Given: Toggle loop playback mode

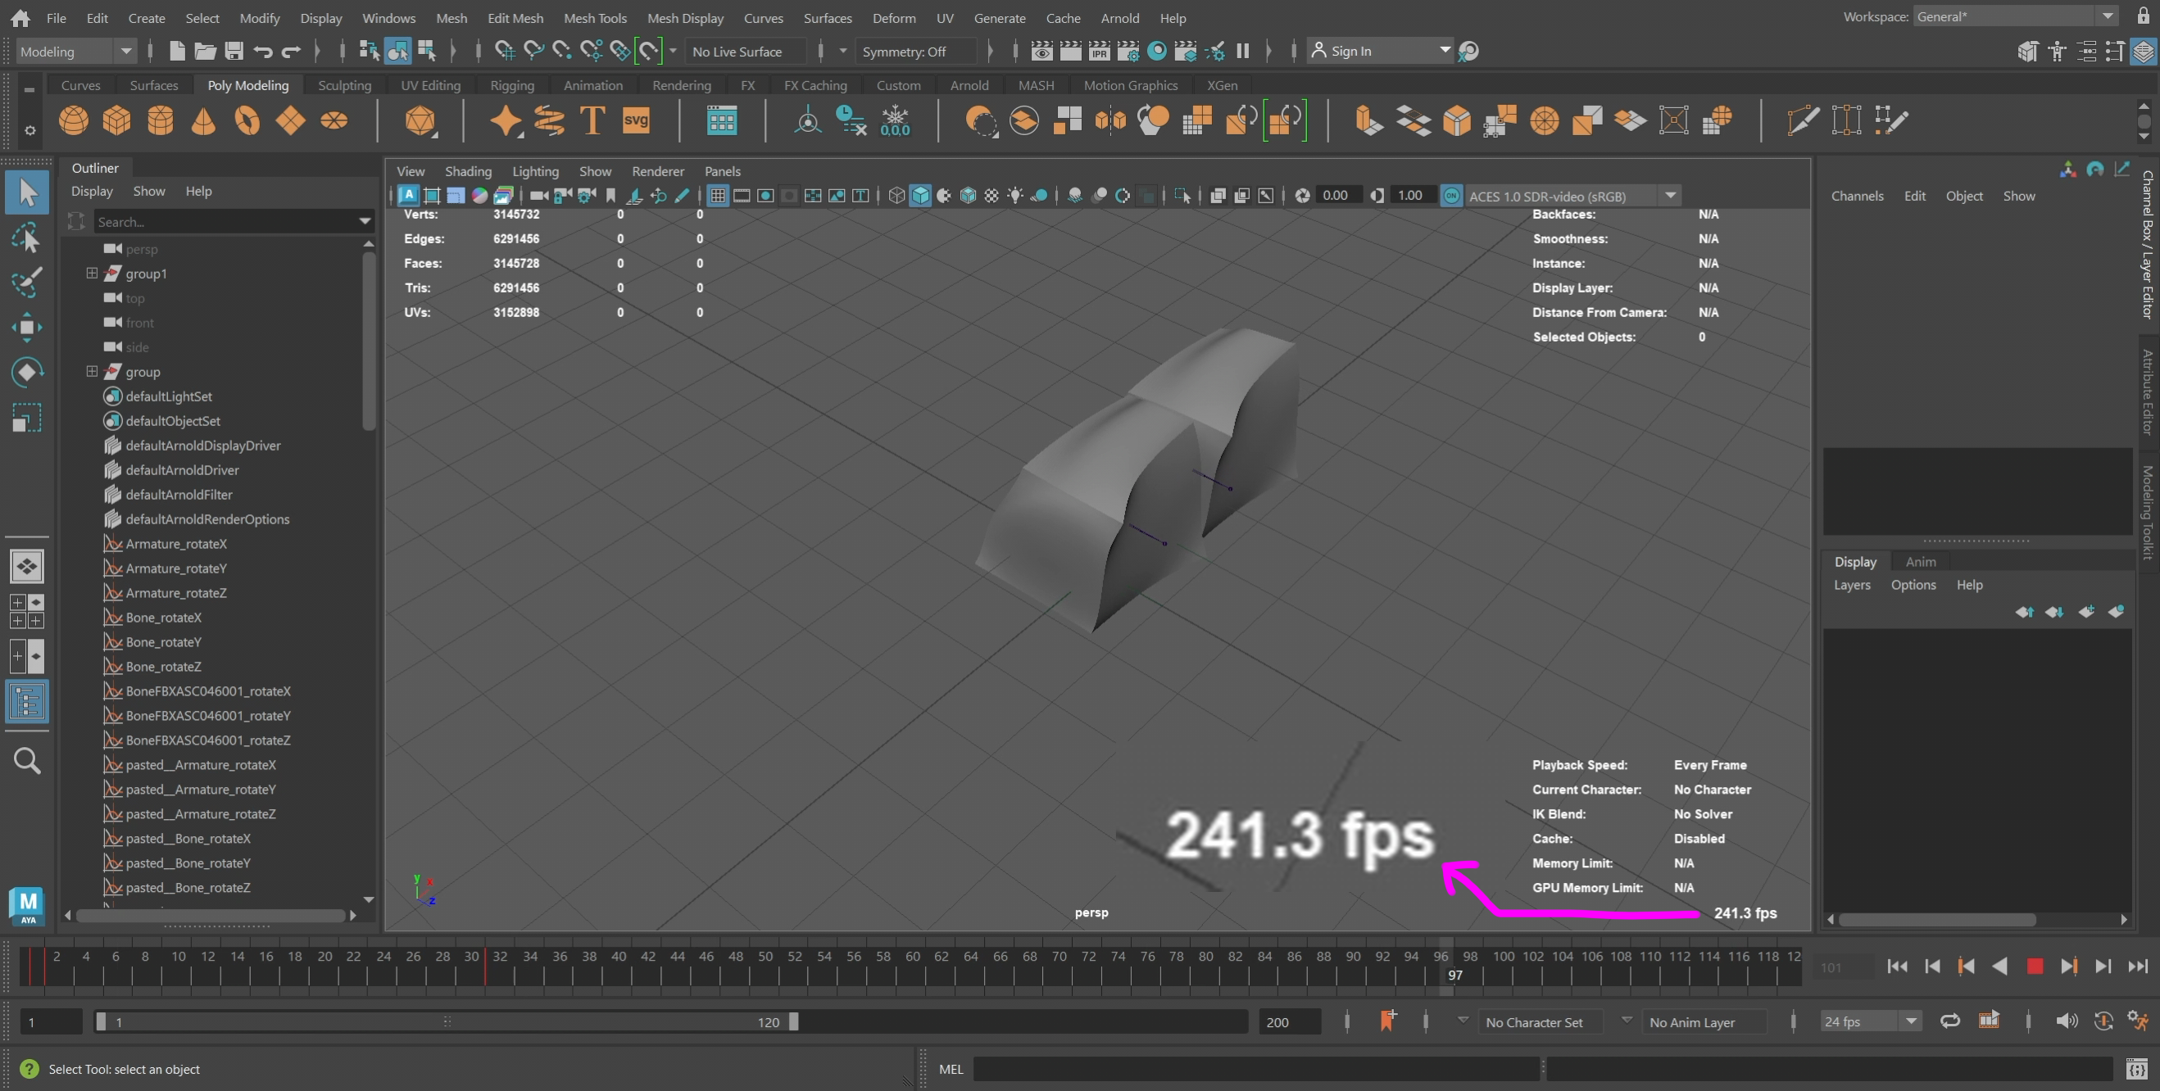Looking at the screenshot, I should click(x=1950, y=1021).
